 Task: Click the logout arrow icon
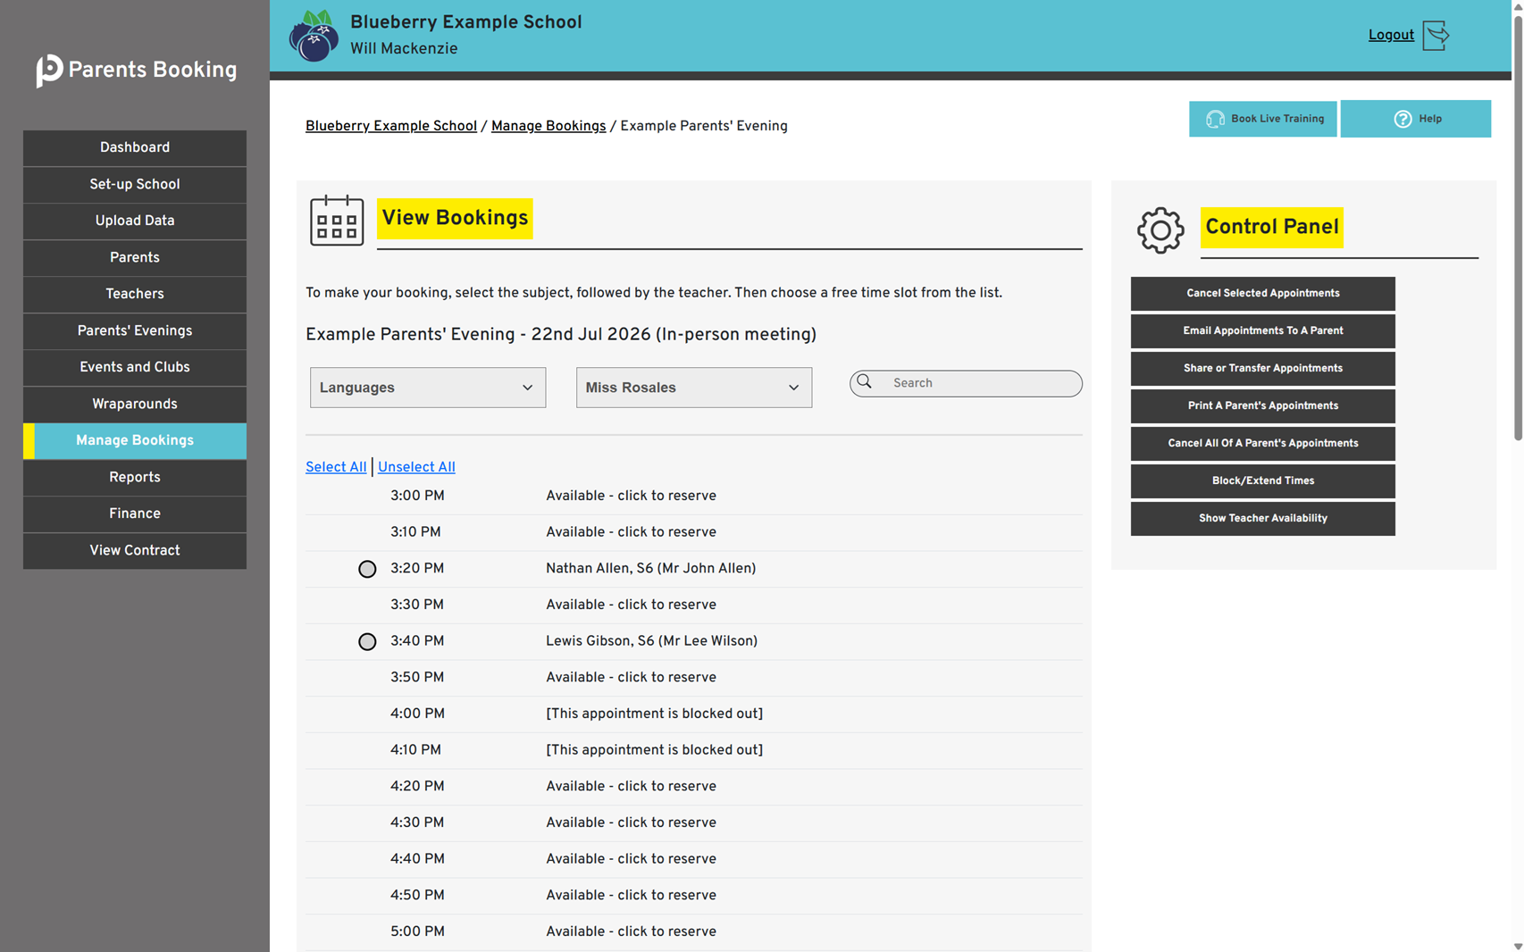(1436, 36)
